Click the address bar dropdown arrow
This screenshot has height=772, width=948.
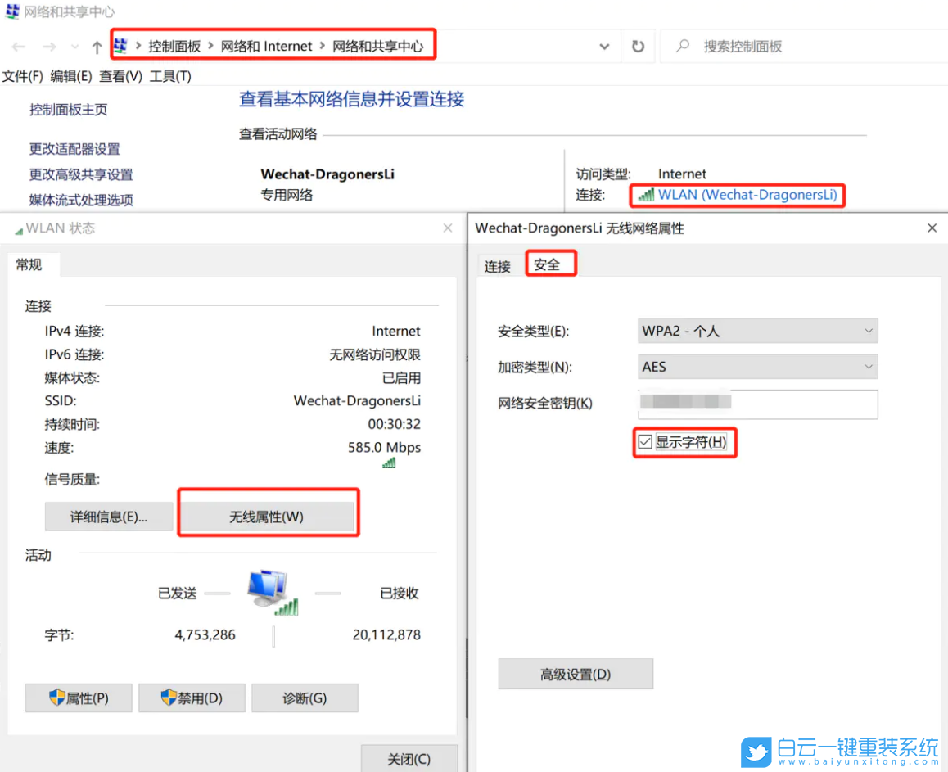point(604,46)
